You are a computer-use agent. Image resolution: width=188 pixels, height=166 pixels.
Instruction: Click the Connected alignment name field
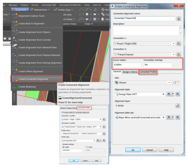pyautogui.click(x=144, y=18)
